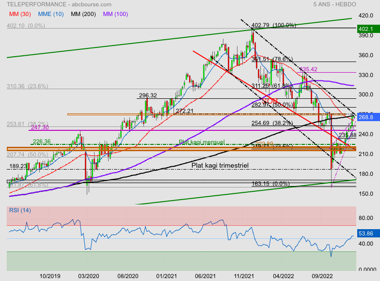Screen dimensions: 380x281
Task: Click the 150.0 price axis label
Action: tap(365, 194)
